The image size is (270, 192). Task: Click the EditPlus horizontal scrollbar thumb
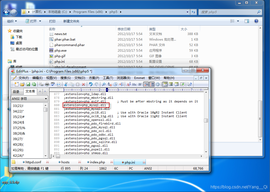point(58,156)
